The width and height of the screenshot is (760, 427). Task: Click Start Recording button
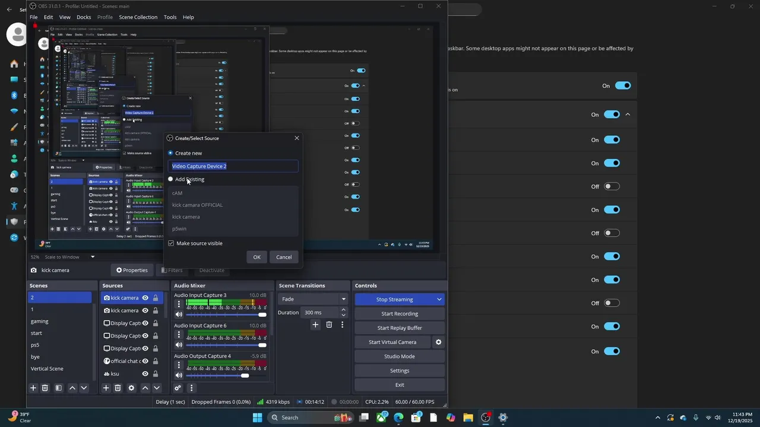click(x=400, y=314)
